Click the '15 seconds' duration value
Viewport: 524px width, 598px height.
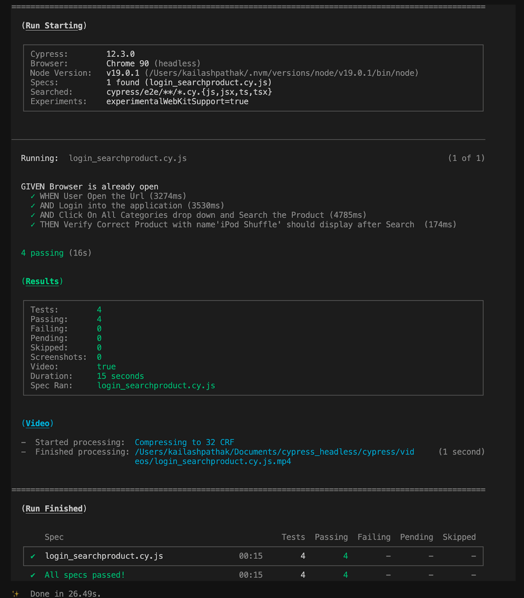tap(120, 376)
